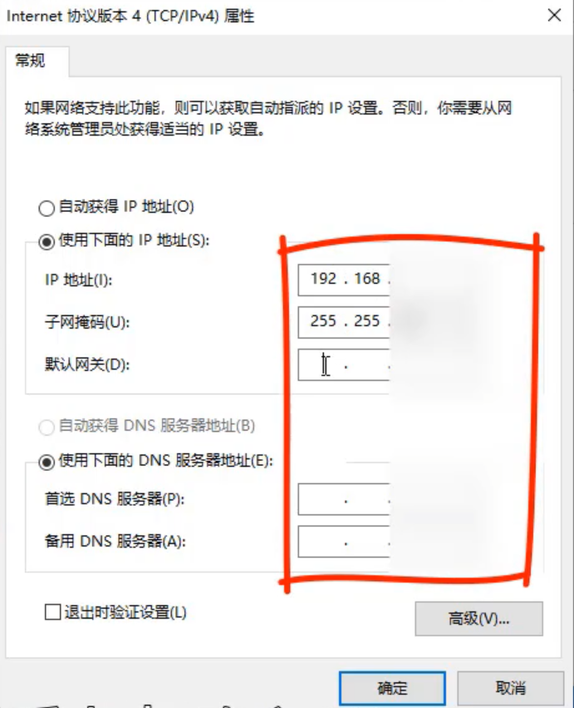Open 高级(V)... advanced settings
The height and width of the screenshot is (708, 574).
(x=478, y=618)
